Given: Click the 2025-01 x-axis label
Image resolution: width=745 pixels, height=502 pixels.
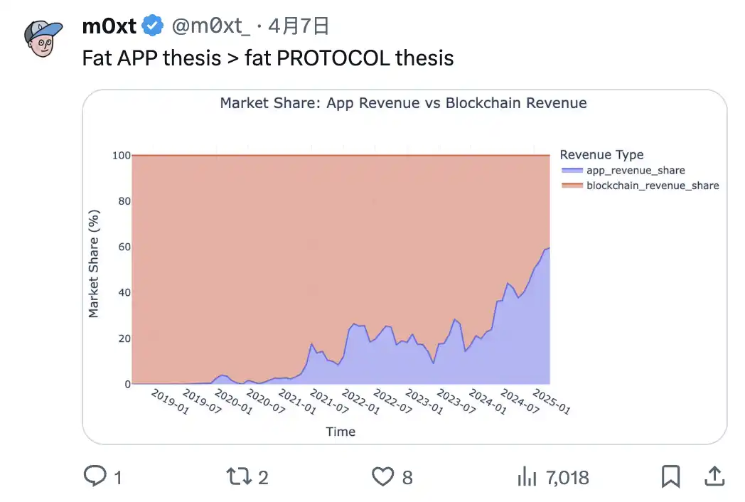Looking at the screenshot, I should tap(552, 402).
